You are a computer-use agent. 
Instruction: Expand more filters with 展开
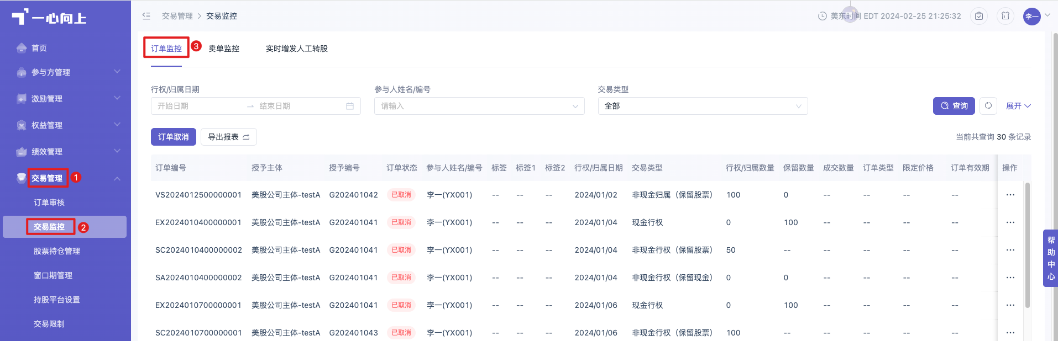click(1018, 106)
